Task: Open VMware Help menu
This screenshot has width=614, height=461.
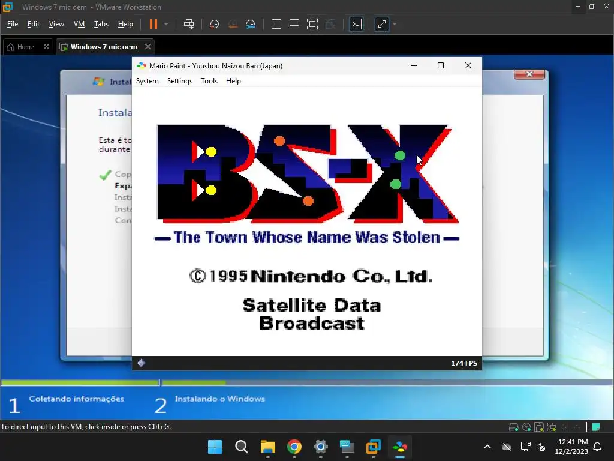Action: [x=125, y=24]
